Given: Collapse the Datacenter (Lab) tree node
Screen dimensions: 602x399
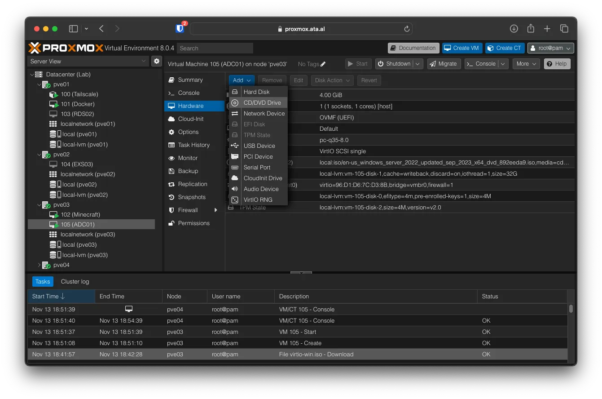Looking at the screenshot, I should 31,75.
